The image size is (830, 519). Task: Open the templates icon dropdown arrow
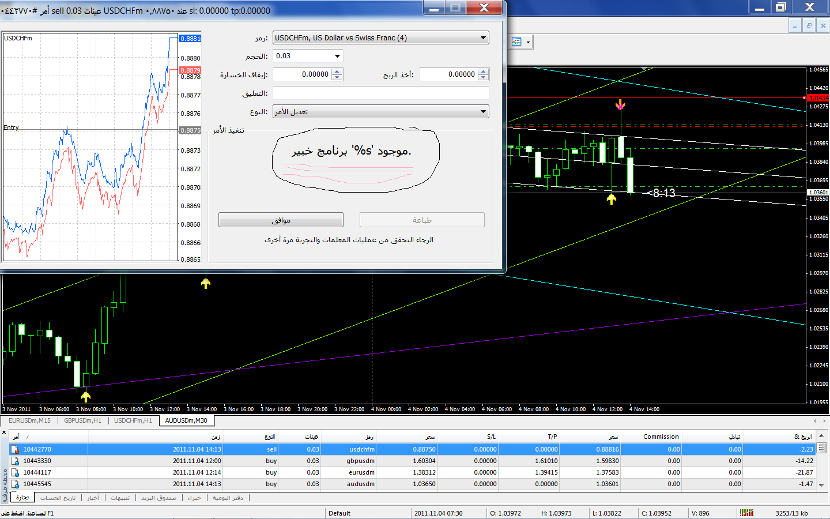pos(528,42)
